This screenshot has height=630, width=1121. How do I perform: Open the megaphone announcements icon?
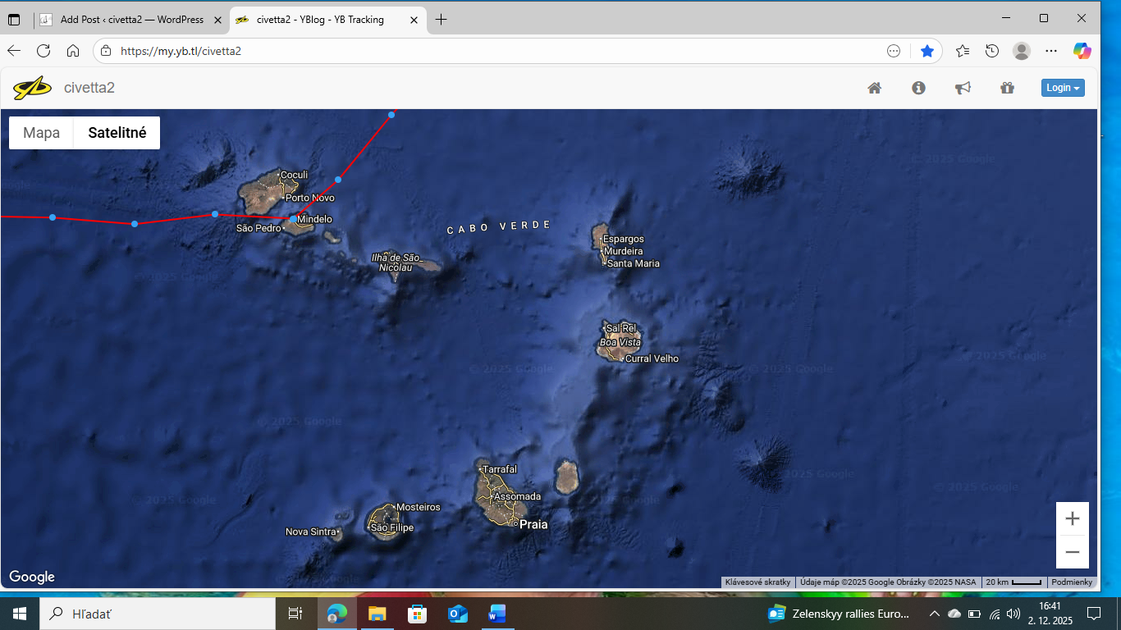[x=963, y=88]
